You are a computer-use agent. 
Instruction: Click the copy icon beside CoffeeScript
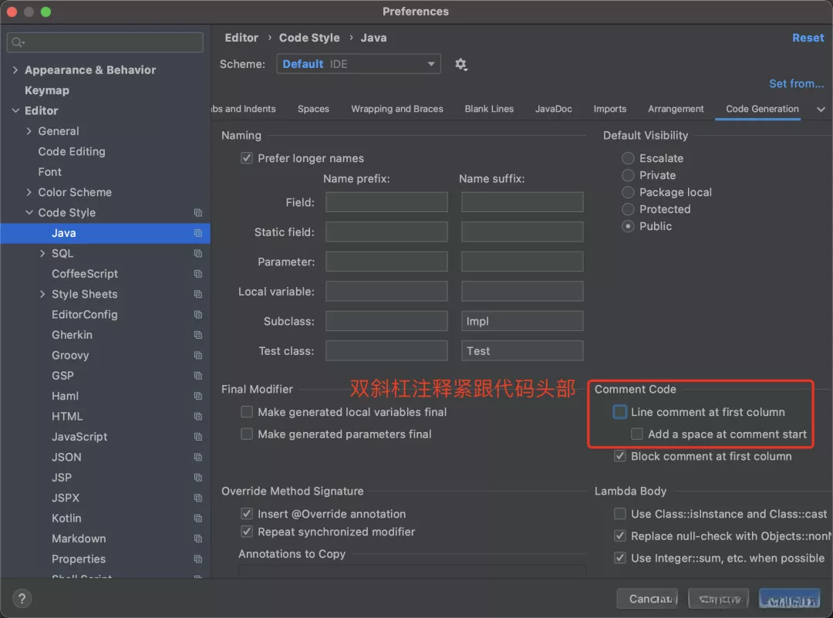[198, 274]
